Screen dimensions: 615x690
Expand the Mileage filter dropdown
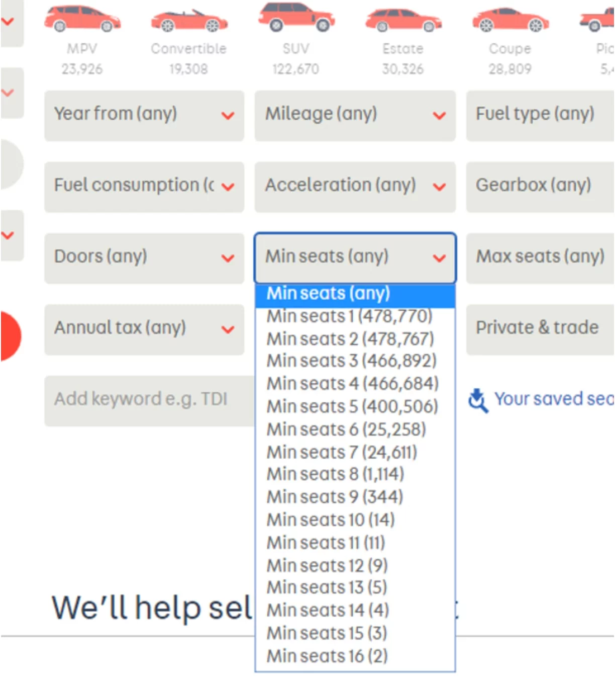pos(355,115)
